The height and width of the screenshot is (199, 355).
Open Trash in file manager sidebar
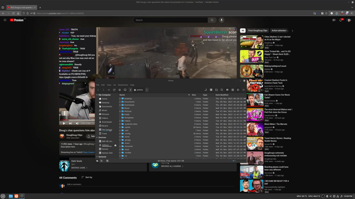coord(104,134)
